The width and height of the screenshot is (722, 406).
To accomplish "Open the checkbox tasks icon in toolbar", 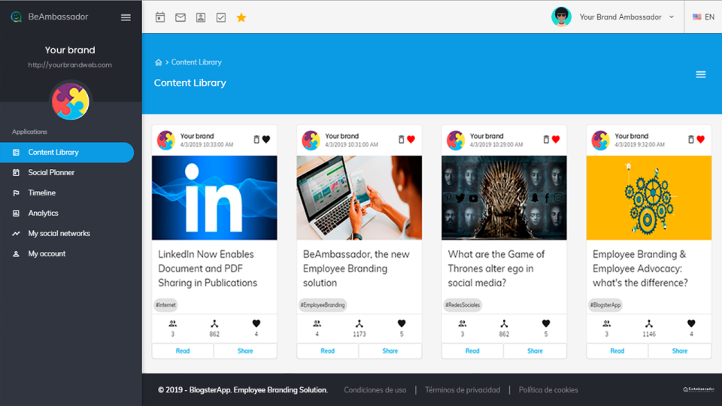I will pos(221,17).
